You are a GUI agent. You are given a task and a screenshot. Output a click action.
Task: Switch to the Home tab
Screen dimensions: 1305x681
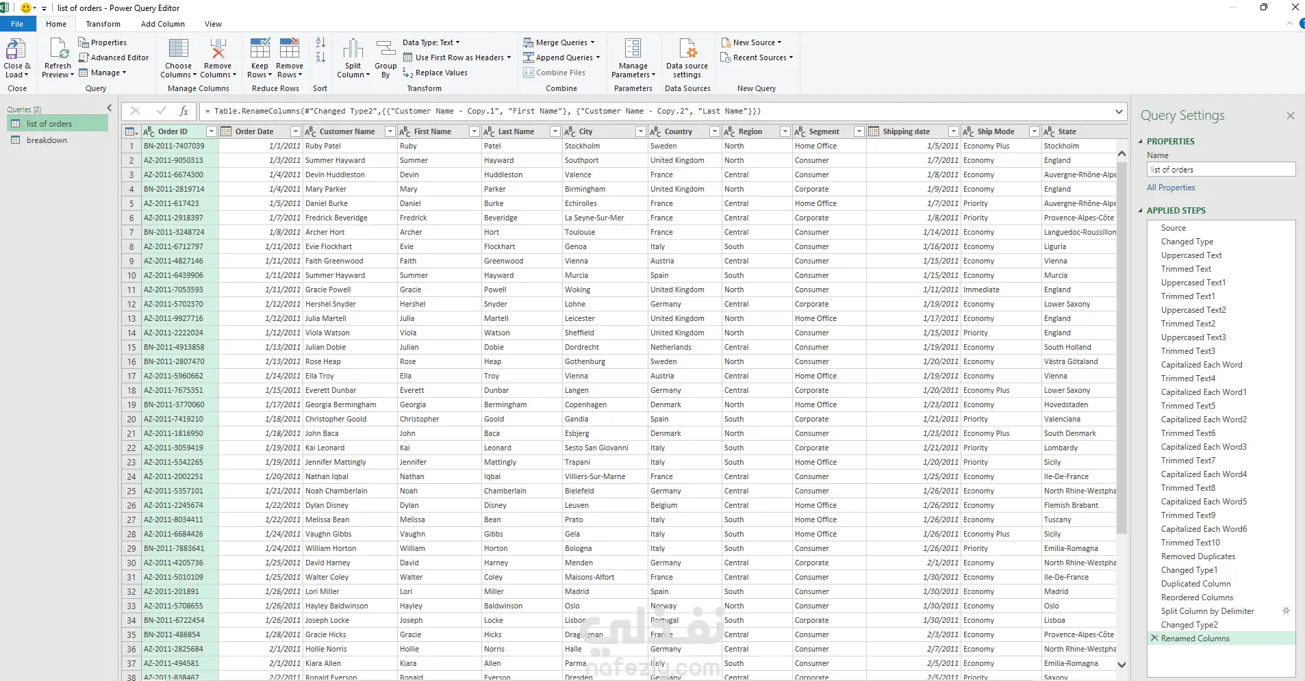56,24
